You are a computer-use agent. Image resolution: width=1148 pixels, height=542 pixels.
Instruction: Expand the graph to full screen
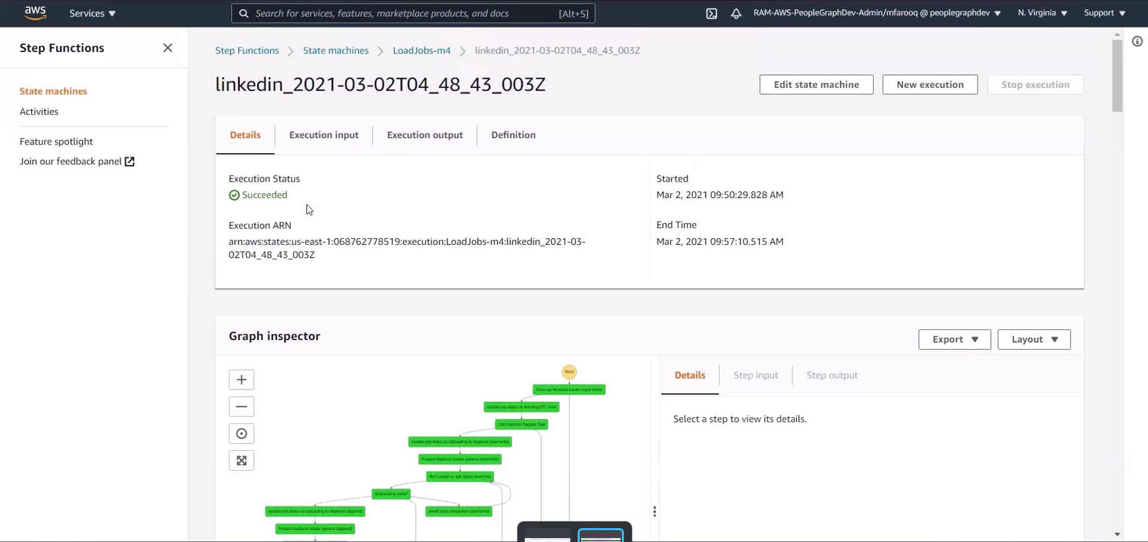tap(241, 461)
